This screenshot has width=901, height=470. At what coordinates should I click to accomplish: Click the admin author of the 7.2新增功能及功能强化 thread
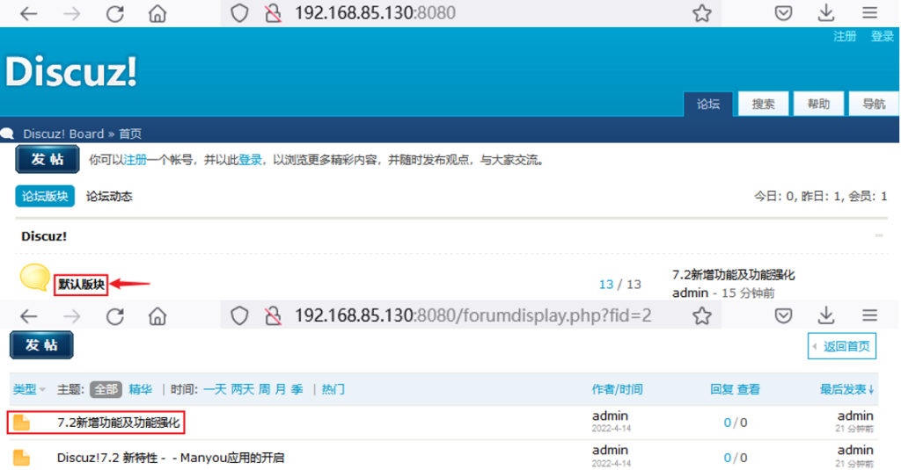click(610, 416)
